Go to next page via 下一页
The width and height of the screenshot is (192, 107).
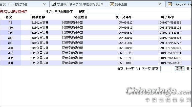[x=146, y=69]
